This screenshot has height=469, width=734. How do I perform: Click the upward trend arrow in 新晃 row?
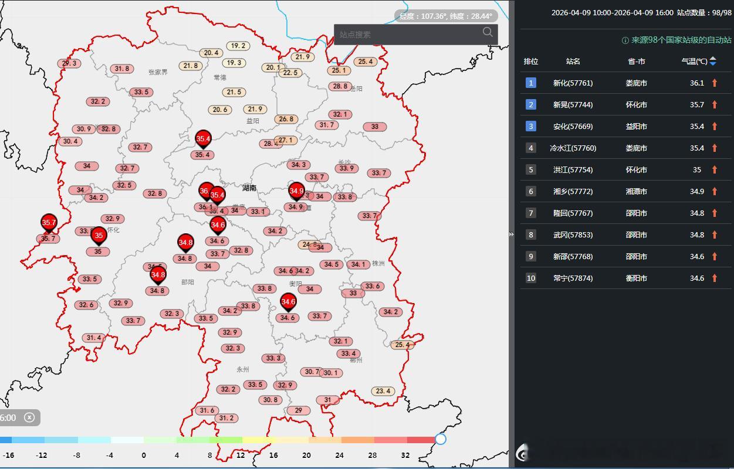(715, 104)
